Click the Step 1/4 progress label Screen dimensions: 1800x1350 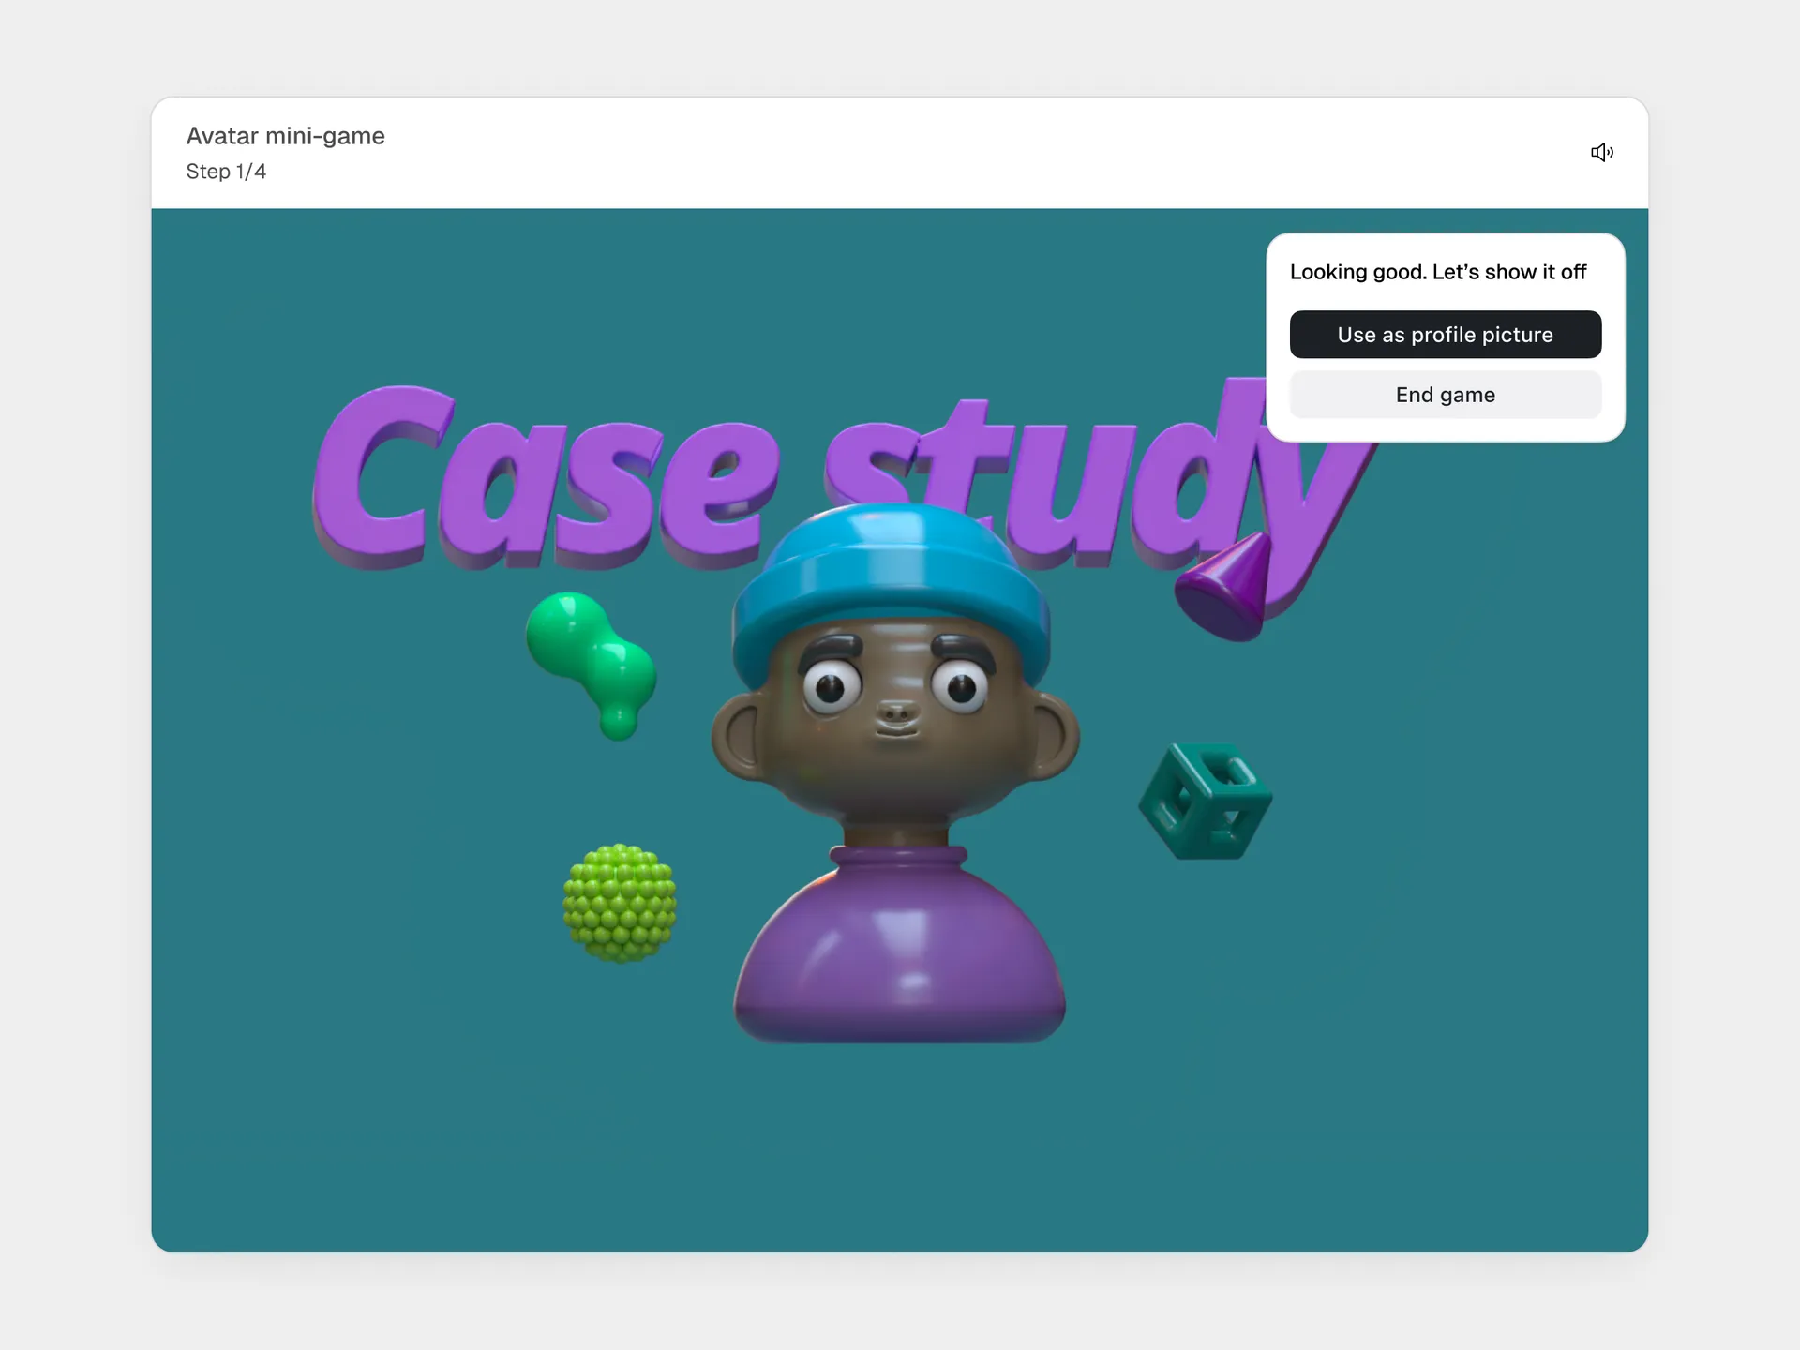226,172
